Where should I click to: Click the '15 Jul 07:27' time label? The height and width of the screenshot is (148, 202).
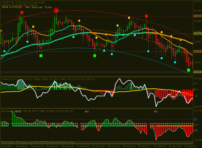click(144, 146)
